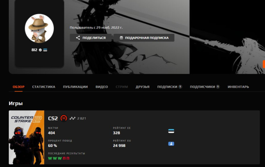This screenshot has width=265, height=167.
Task: Open the Публикации tab
Action: [x=75, y=87]
